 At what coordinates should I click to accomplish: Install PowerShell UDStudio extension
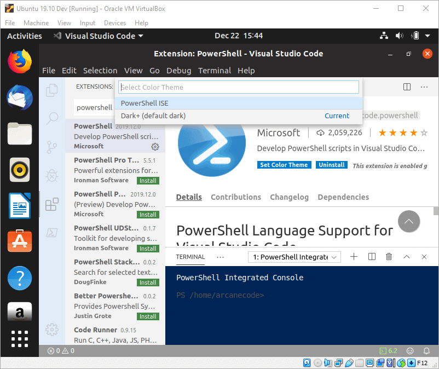(x=148, y=249)
